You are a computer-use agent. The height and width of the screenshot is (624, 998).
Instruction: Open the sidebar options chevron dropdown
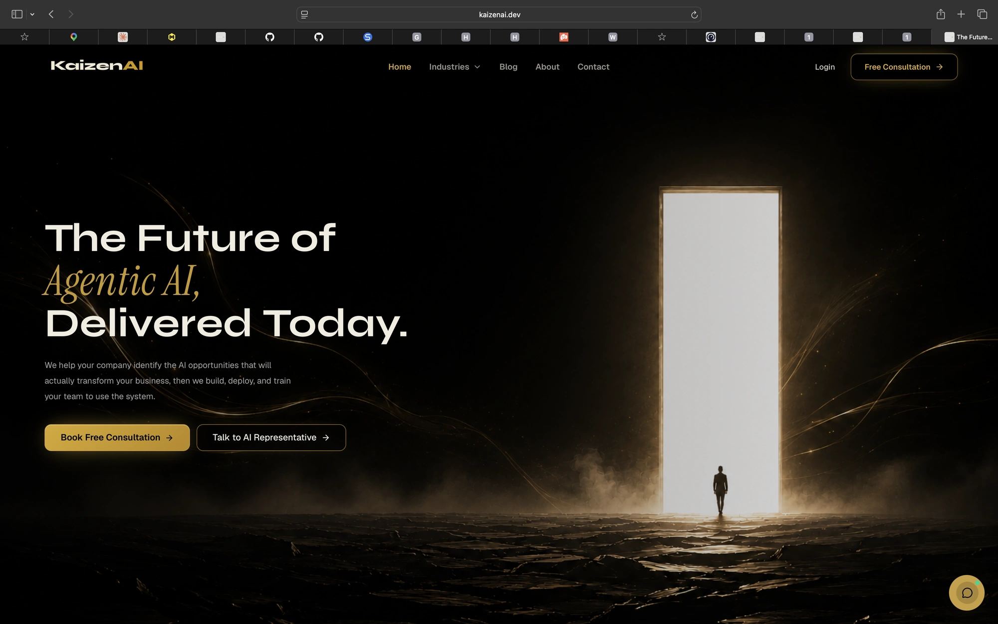point(32,14)
